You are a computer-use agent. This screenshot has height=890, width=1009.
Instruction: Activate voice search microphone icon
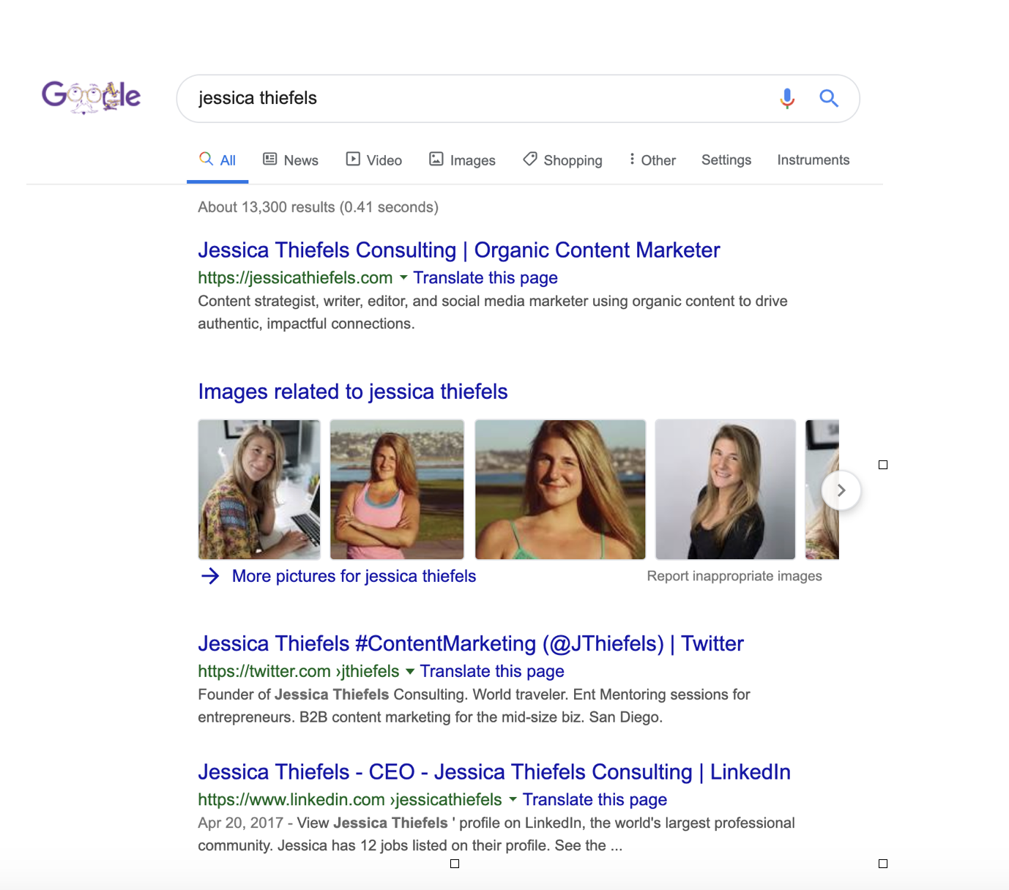(x=787, y=98)
